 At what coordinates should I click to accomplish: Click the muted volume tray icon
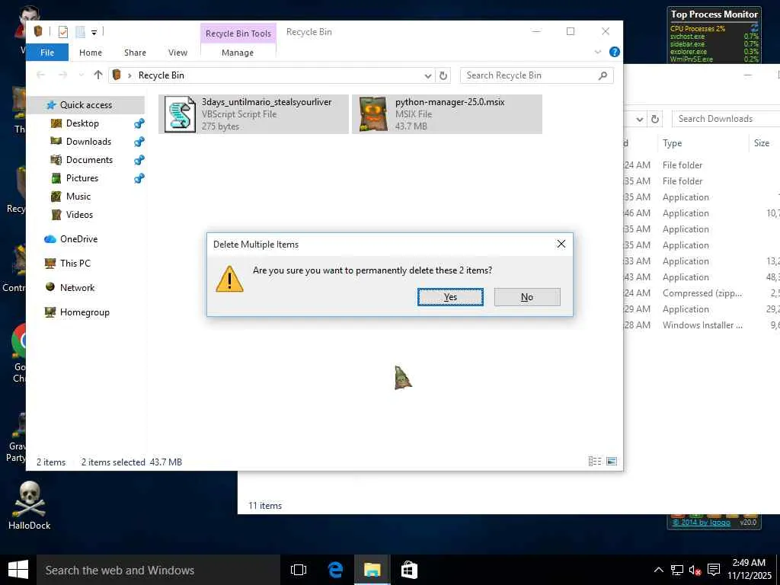click(695, 570)
